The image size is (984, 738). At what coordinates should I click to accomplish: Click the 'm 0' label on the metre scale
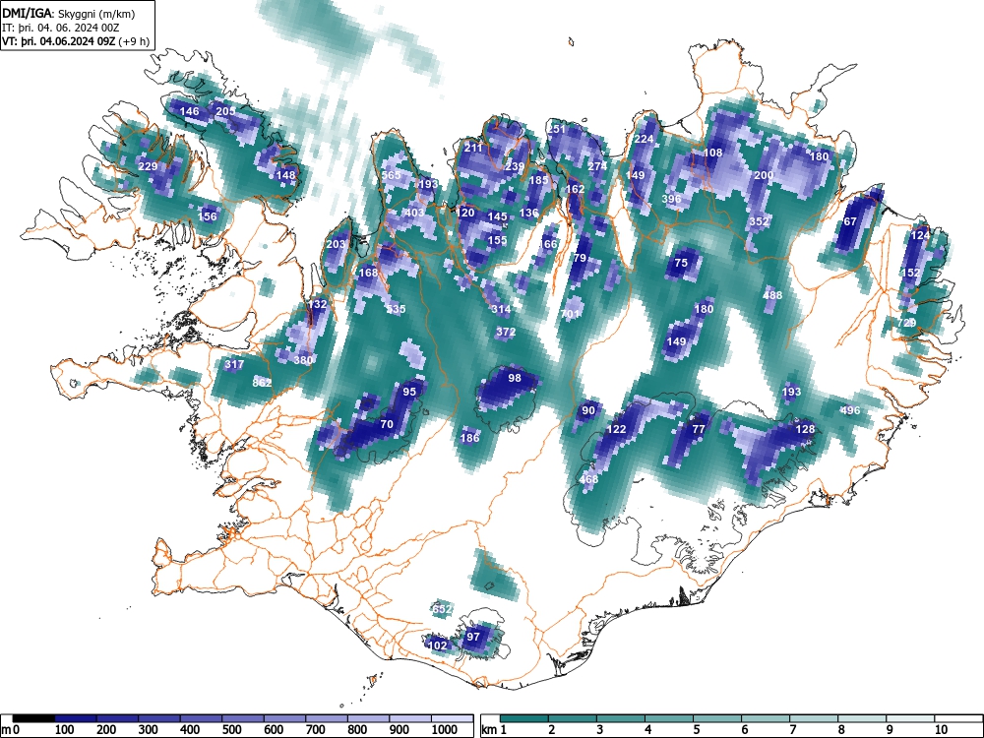point(11,730)
